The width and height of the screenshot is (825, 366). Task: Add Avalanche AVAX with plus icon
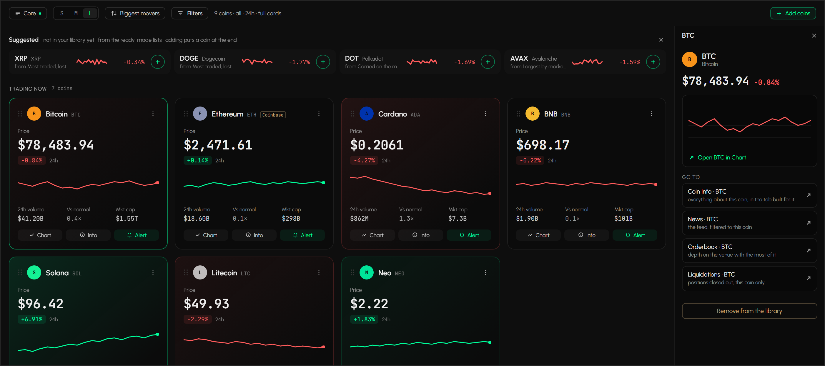pos(653,62)
